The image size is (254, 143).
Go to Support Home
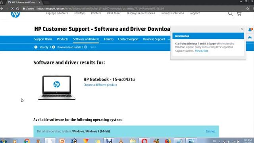(x=43, y=39)
